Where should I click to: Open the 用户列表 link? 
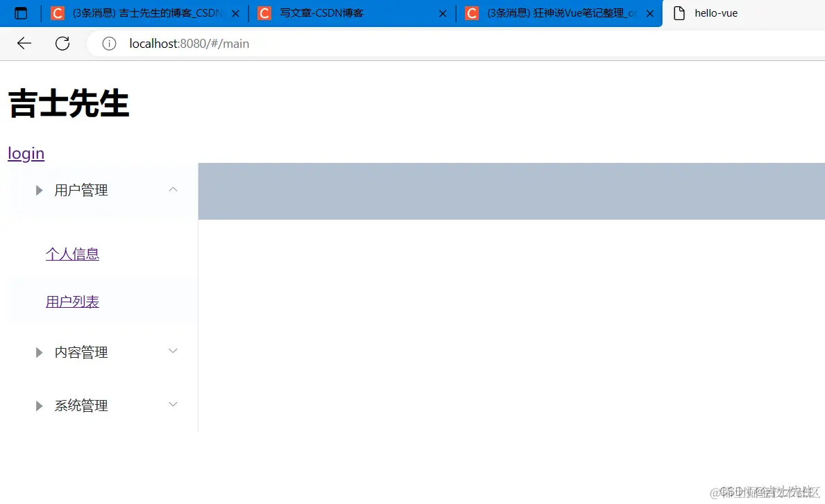73,302
